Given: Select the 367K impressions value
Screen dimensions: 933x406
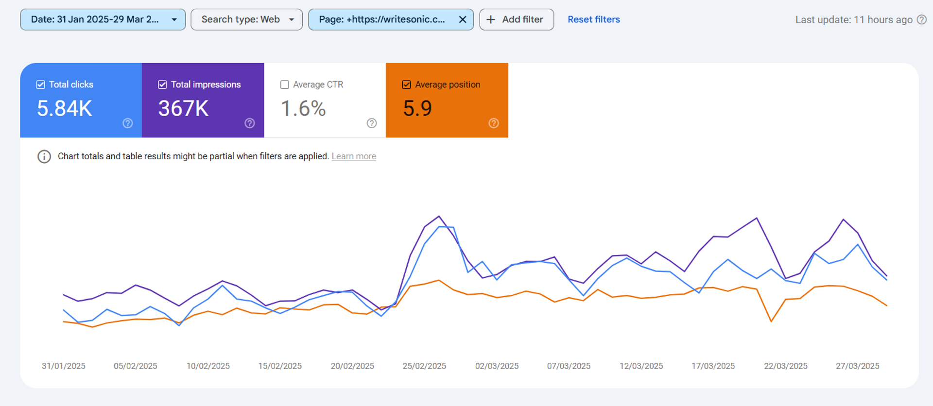Looking at the screenshot, I should tap(184, 108).
